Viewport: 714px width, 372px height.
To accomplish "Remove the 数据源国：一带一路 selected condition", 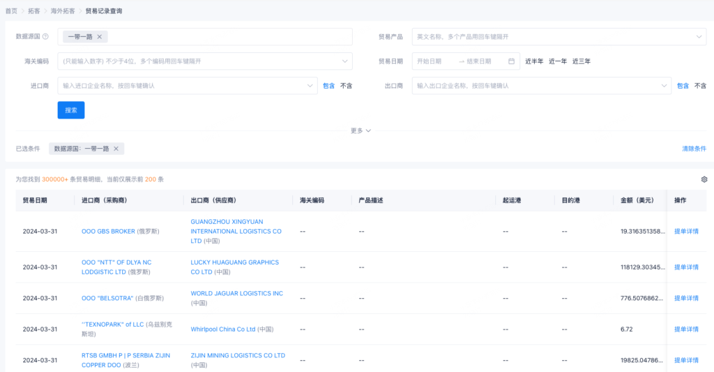I will click(x=116, y=149).
